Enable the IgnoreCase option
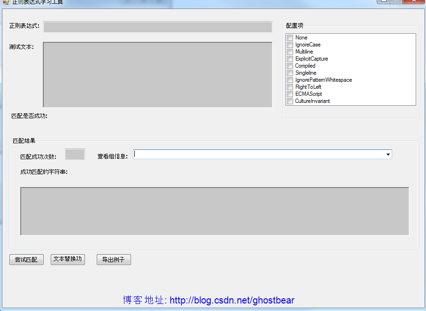The width and height of the screenshot is (426, 311). click(x=290, y=45)
